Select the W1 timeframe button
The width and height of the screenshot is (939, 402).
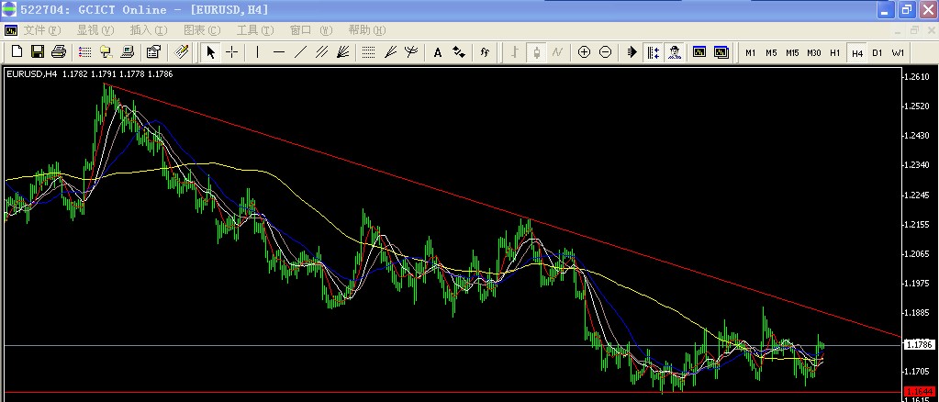pyautogui.click(x=898, y=52)
